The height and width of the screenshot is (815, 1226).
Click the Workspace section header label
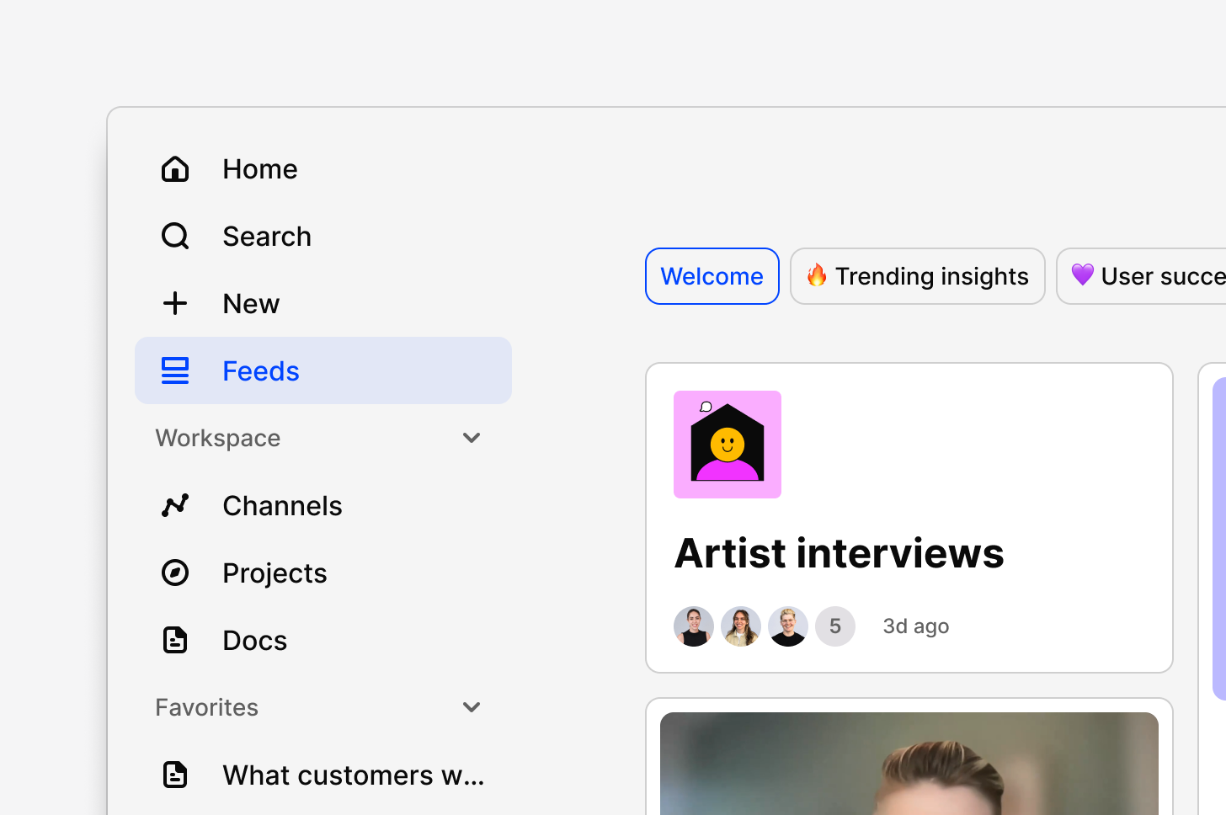point(218,439)
